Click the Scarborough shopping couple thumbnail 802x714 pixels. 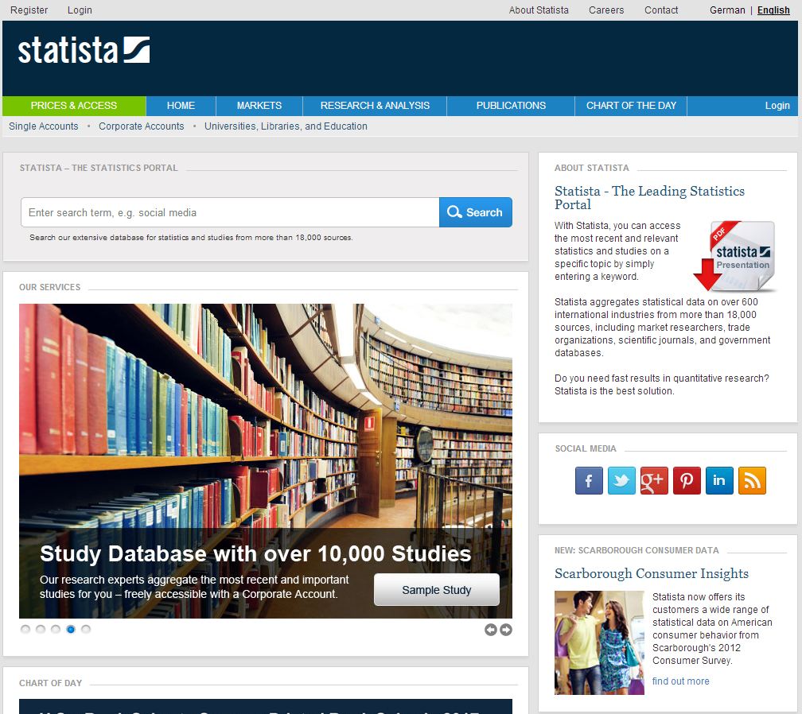pos(599,642)
